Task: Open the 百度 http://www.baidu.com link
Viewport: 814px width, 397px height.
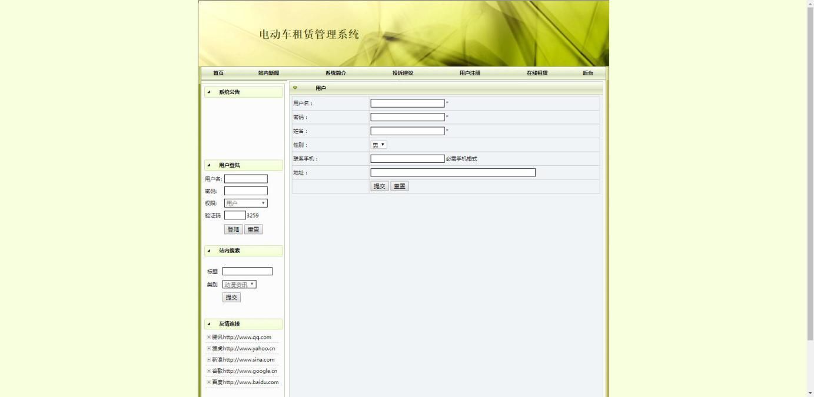Action: coord(245,382)
